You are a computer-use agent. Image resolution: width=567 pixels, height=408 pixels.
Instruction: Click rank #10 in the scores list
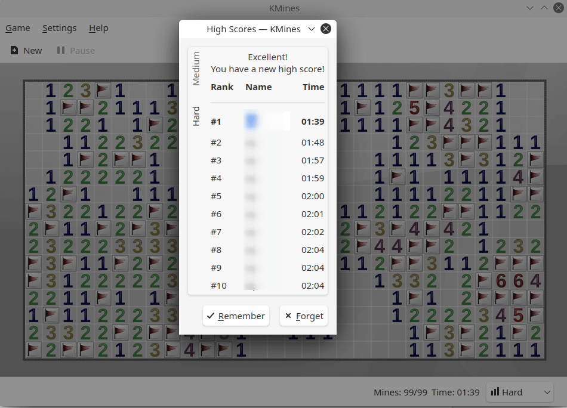(218, 286)
